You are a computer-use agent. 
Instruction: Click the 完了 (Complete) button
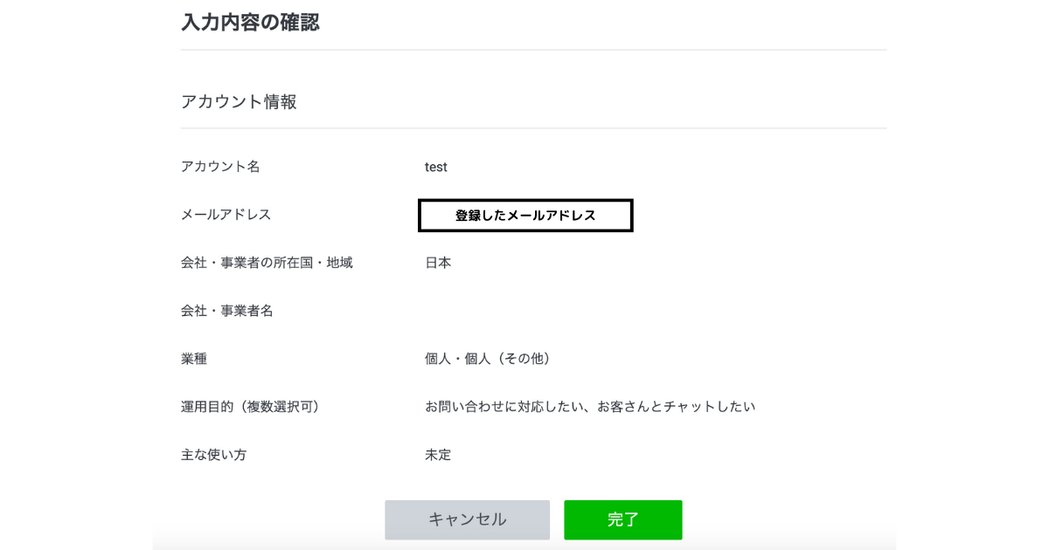[x=622, y=519]
